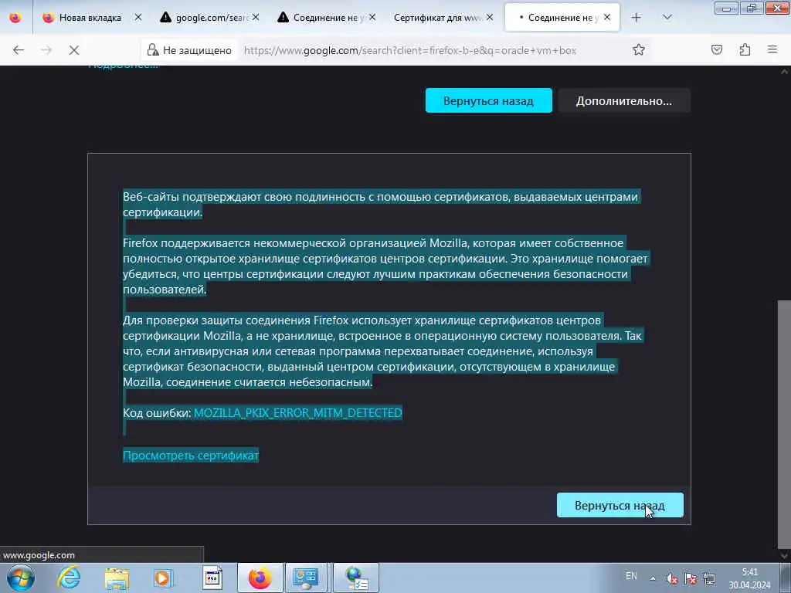The image size is (791, 593).
Task: Switch to the Новая вкладка tab
Action: tap(90, 18)
